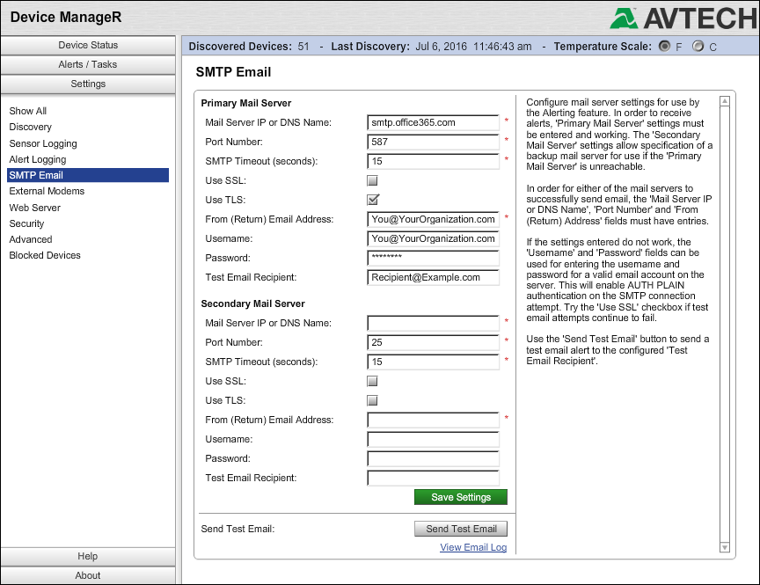Select Fahrenheit temperature scale radio button
This screenshot has height=585, width=760.
click(x=664, y=47)
